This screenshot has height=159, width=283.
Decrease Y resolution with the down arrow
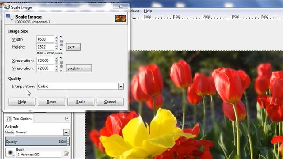coord(57,70)
